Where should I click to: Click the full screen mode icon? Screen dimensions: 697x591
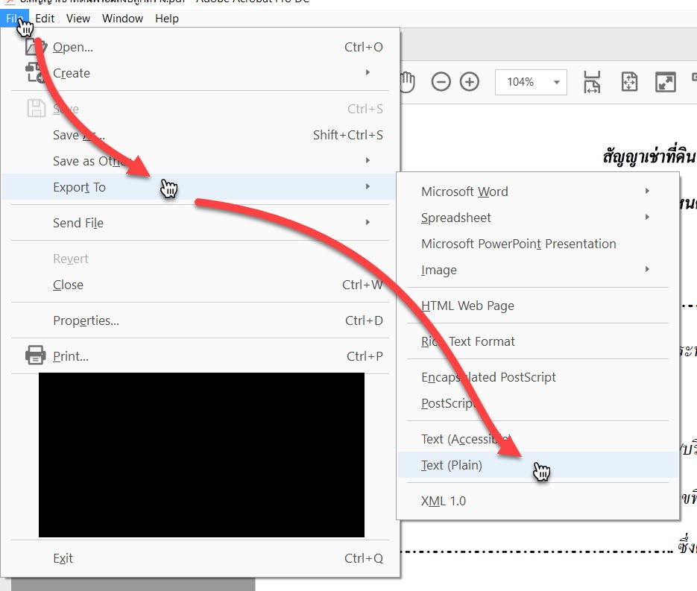point(666,82)
